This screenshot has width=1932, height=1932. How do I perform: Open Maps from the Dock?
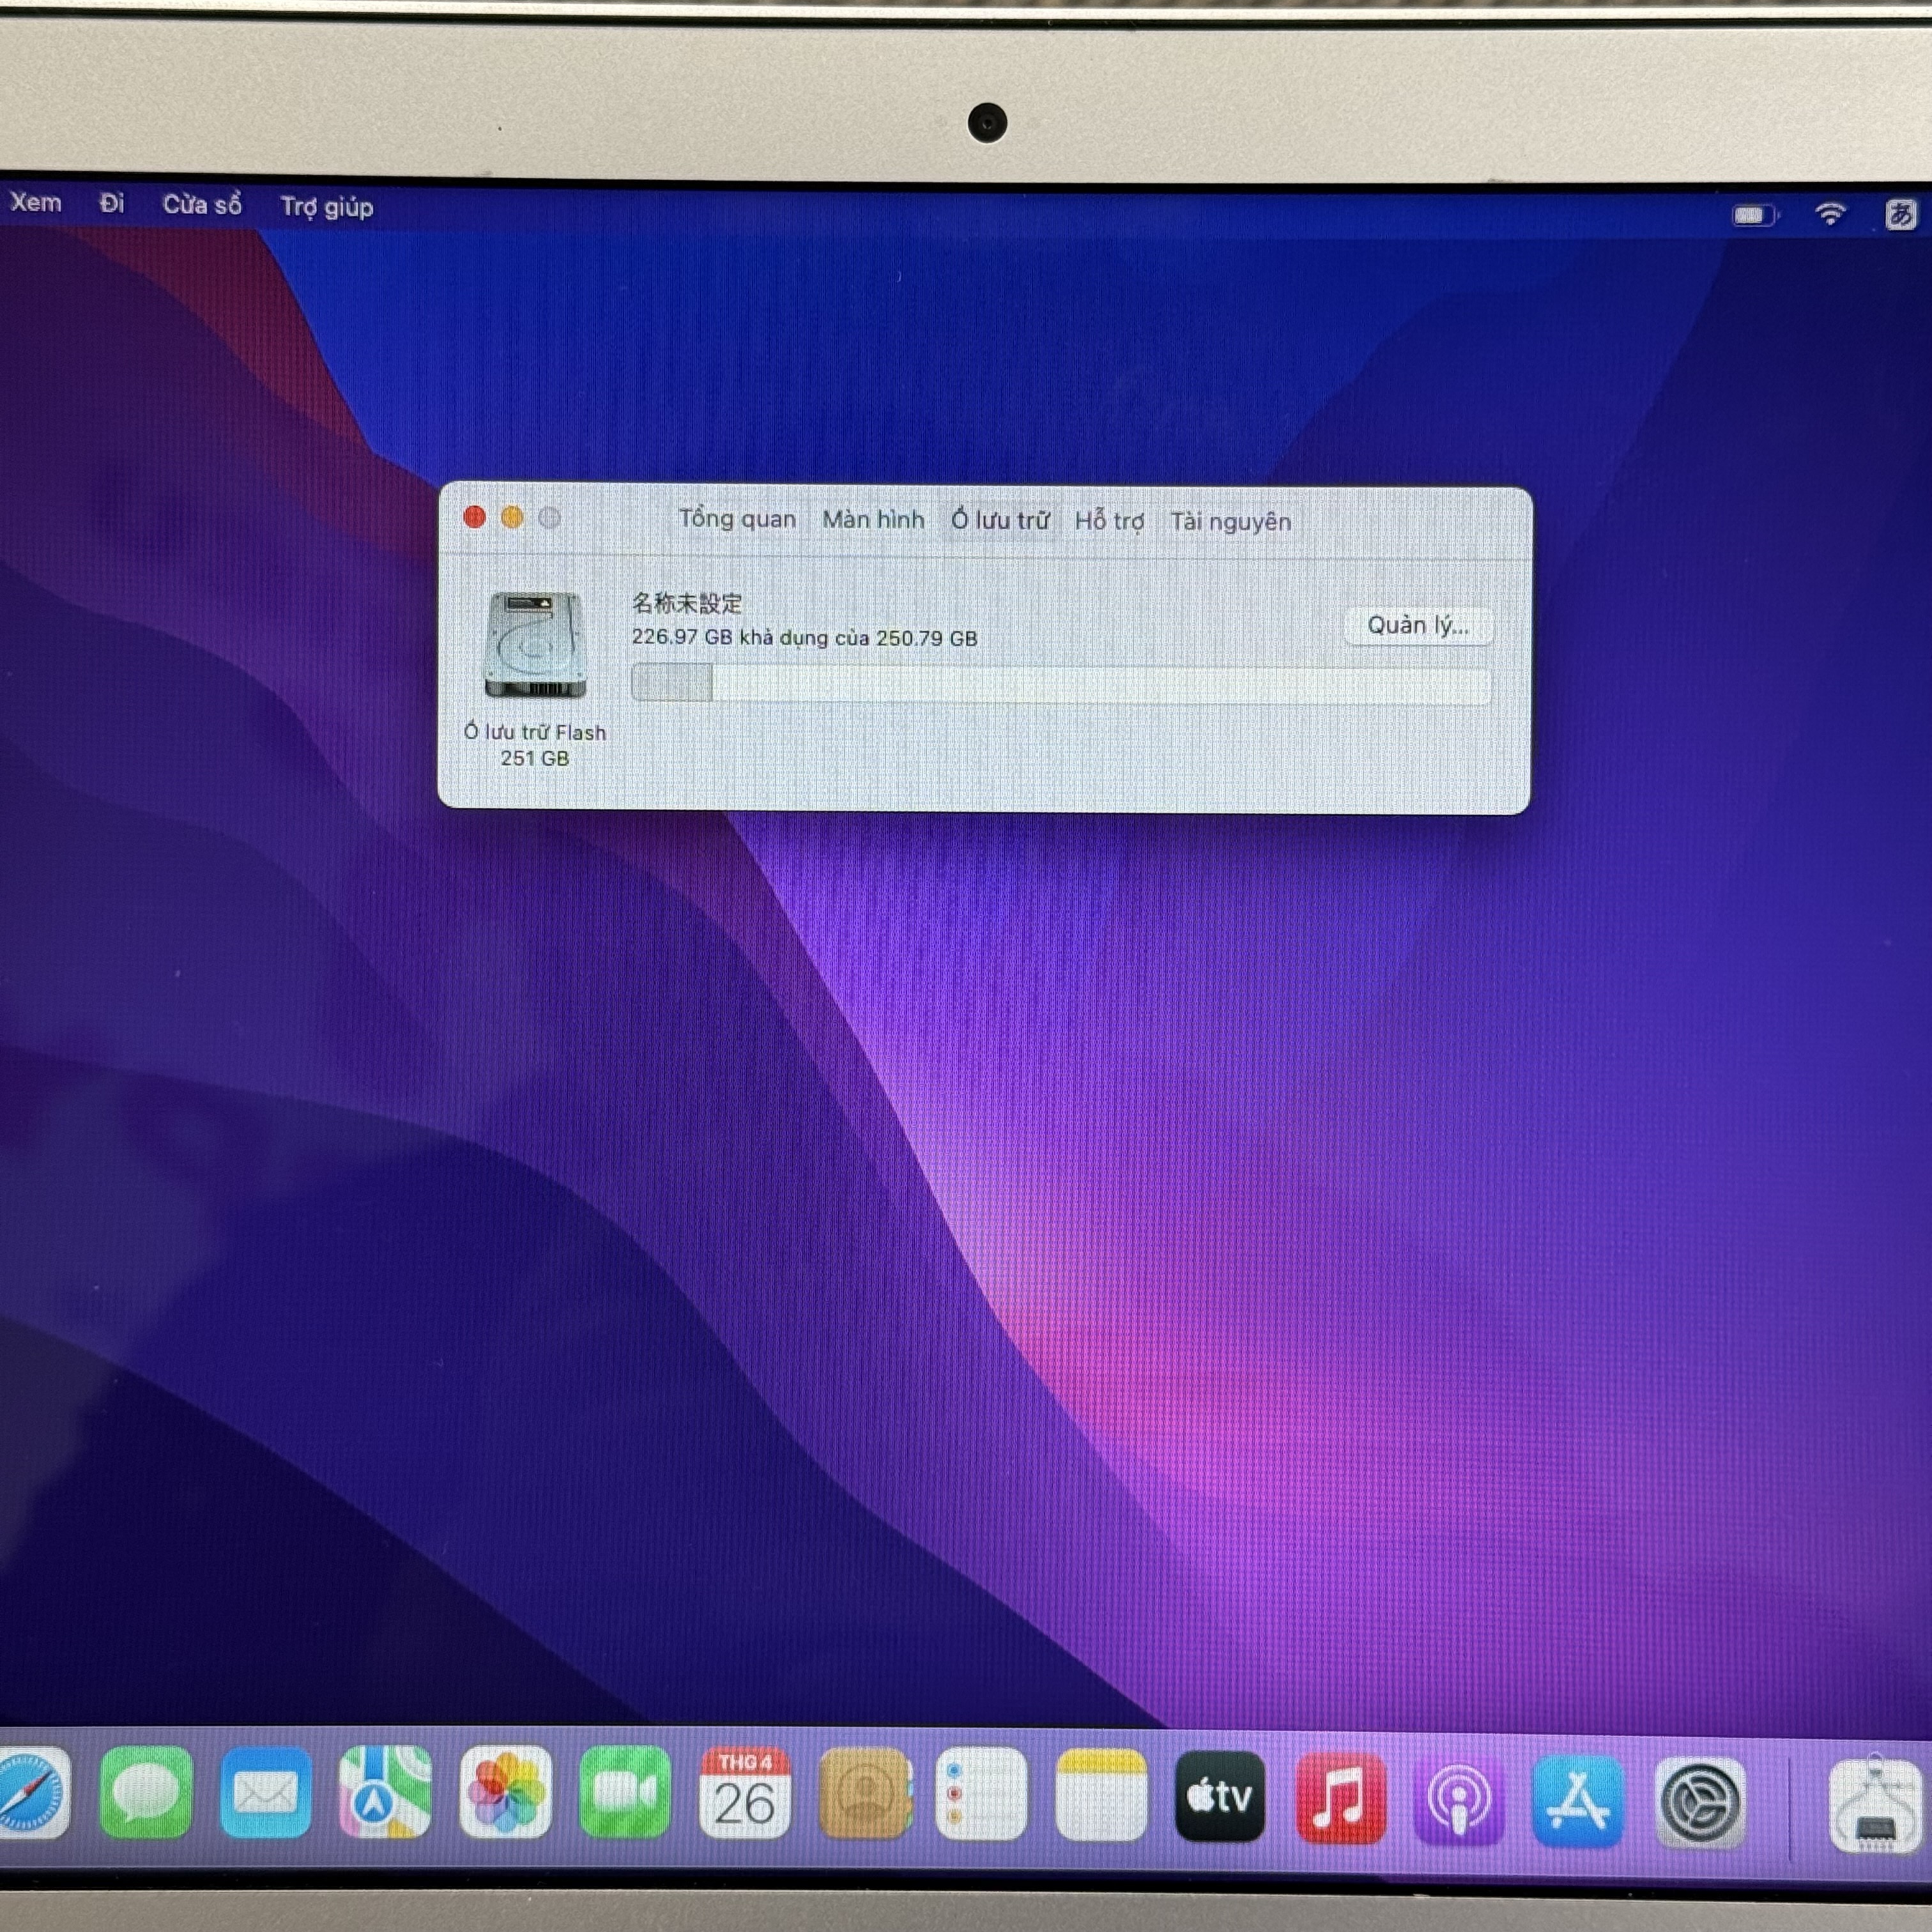coord(385,1794)
